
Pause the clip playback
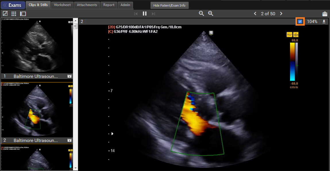(x=145, y=14)
